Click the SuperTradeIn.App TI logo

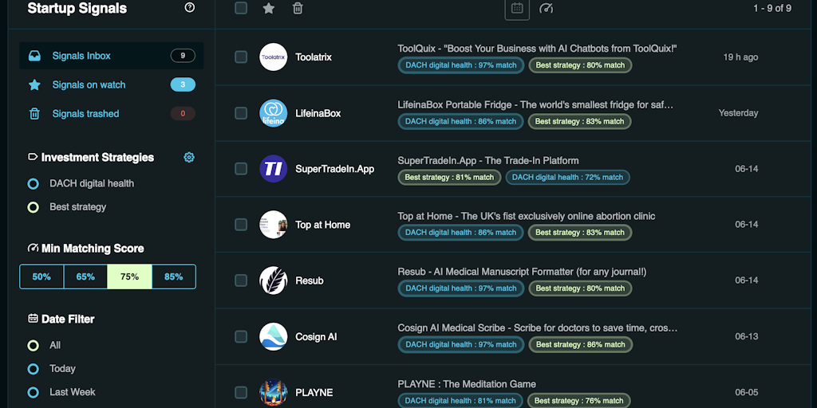click(x=274, y=169)
